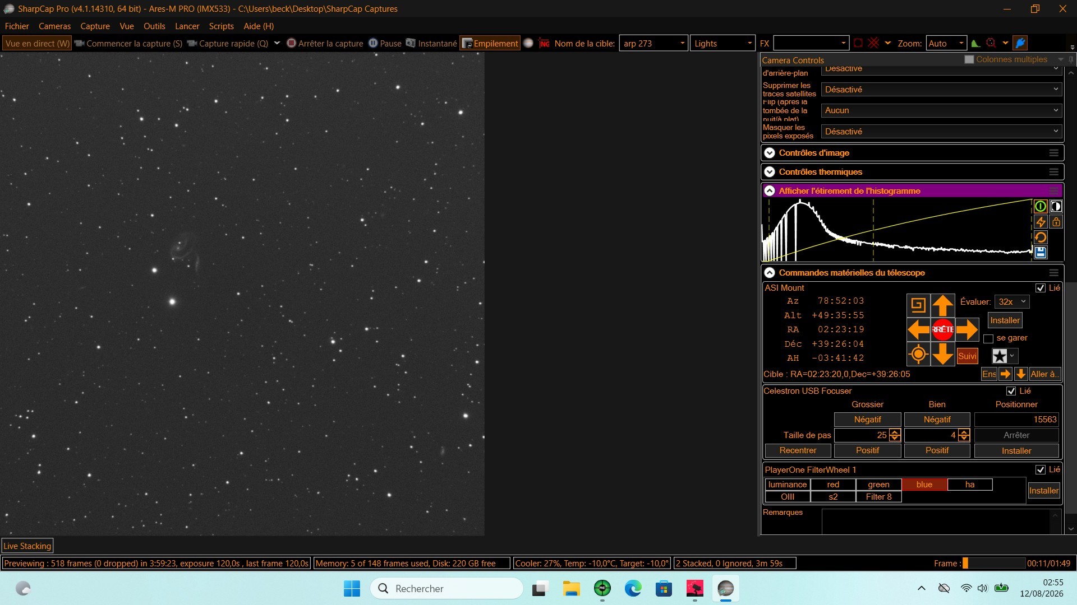Viewport: 1077px width, 605px height.
Task: Expand the Contrôles d'image section
Action: (x=770, y=153)
